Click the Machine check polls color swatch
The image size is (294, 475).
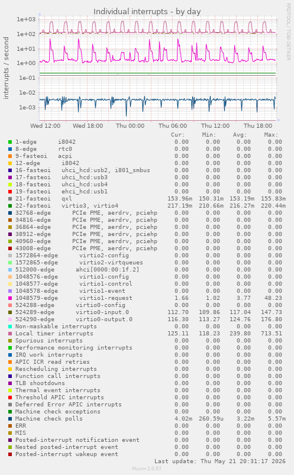pyautogui.click(x=10, y=419)
